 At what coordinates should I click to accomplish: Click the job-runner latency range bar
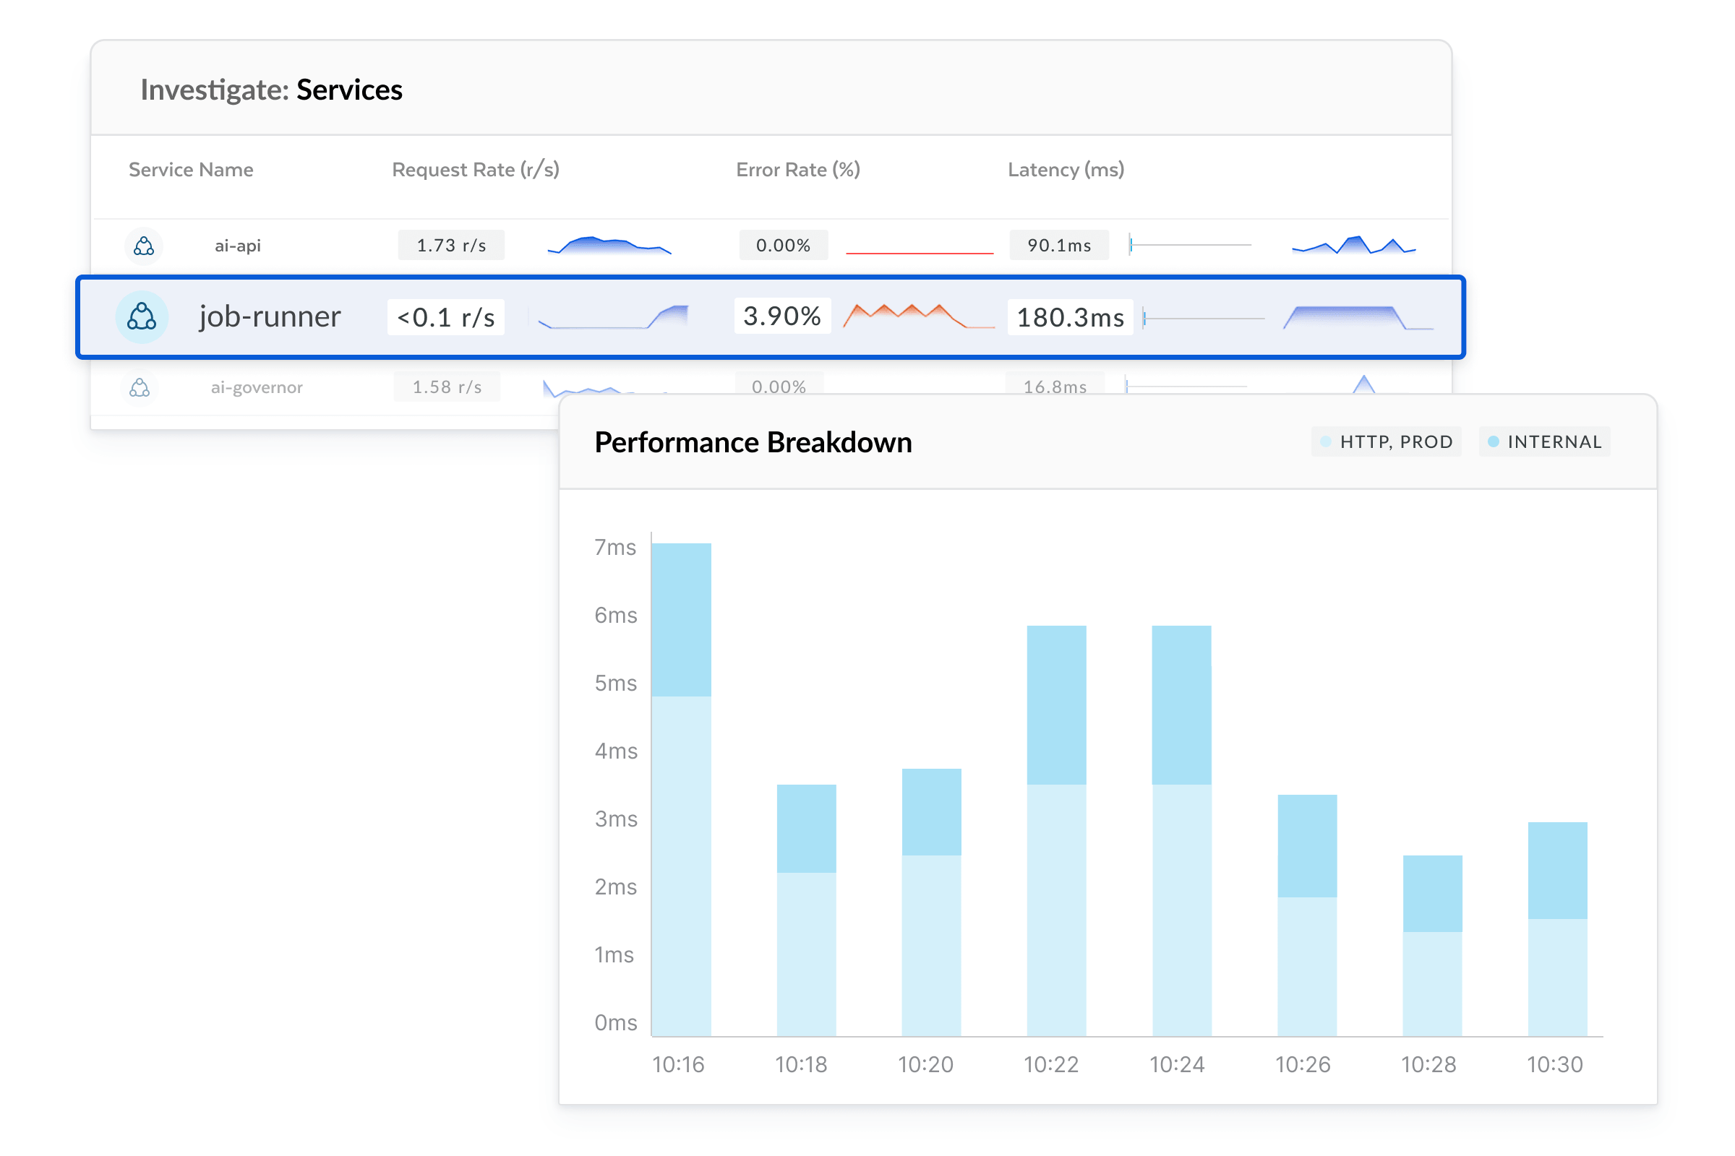click(x=1204, y=319)
